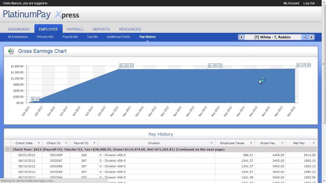Image resolution: width=326 pixels, height=183 pixels.
Task: Select All Employees submenu
Action: click(x=18, y=37)
